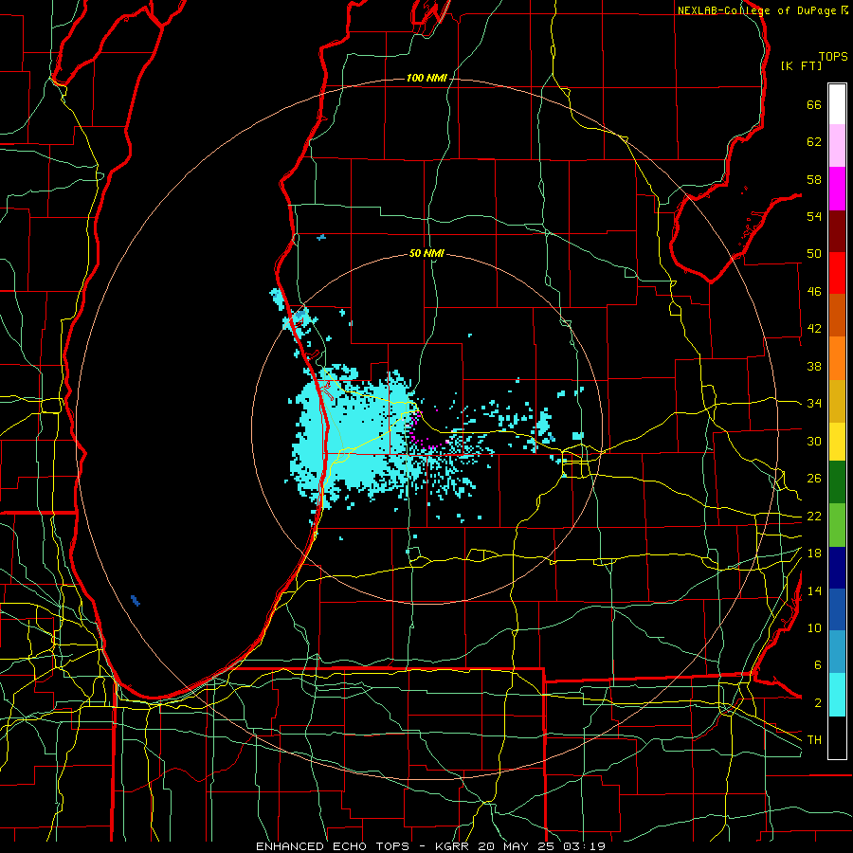Click the 30 legend value
The width and height of the screenshot is (853, 853).
coord(814,441)
